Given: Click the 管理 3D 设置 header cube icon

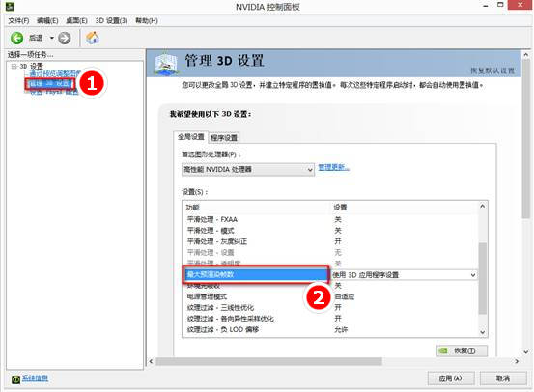Looking at the screenshot, I should pos(166,64).
